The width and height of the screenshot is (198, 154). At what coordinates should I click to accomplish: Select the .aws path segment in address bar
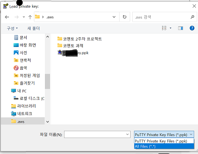[50, 17]
